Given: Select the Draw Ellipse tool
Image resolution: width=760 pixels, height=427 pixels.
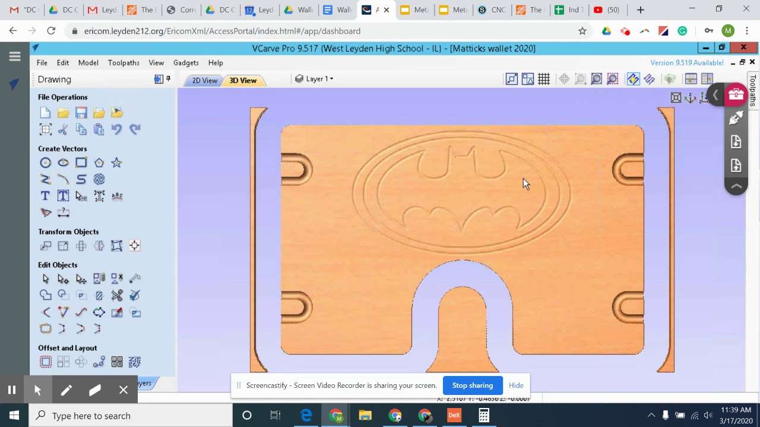Looking at the screenshot, I should pos(64,162).
